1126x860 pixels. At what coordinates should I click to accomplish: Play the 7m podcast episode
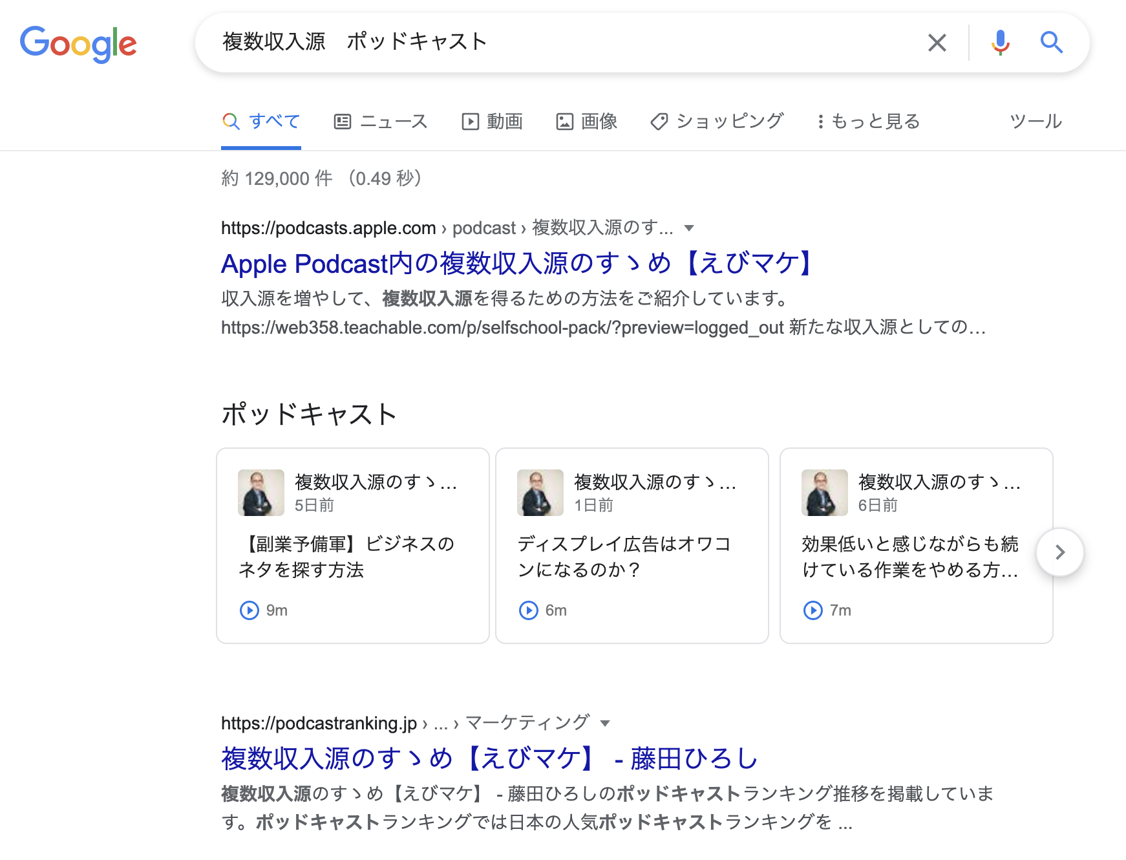point(813,610)
